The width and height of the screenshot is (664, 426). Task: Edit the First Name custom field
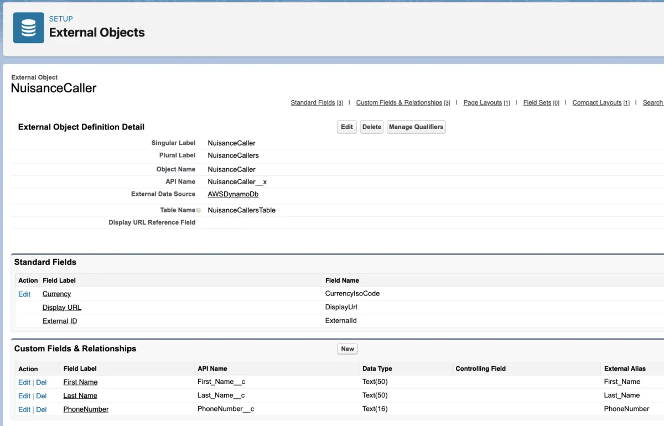tap(24, 382)
